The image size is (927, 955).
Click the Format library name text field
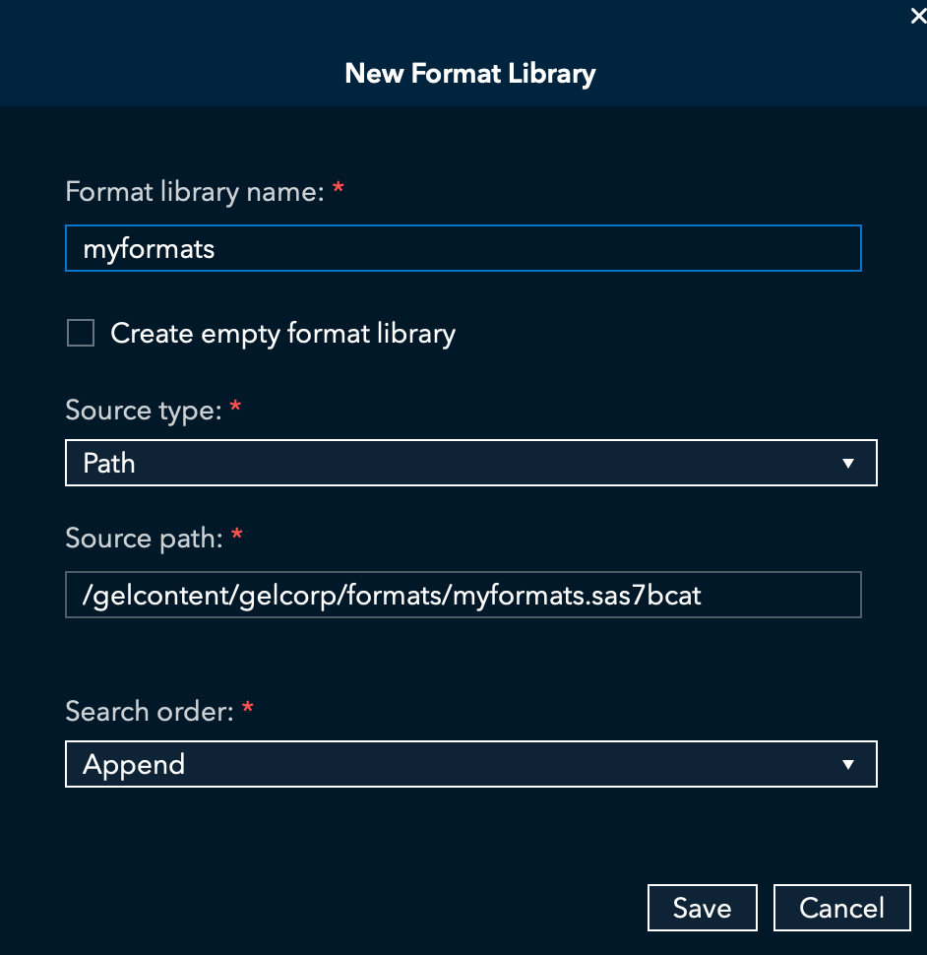point(463,248)
